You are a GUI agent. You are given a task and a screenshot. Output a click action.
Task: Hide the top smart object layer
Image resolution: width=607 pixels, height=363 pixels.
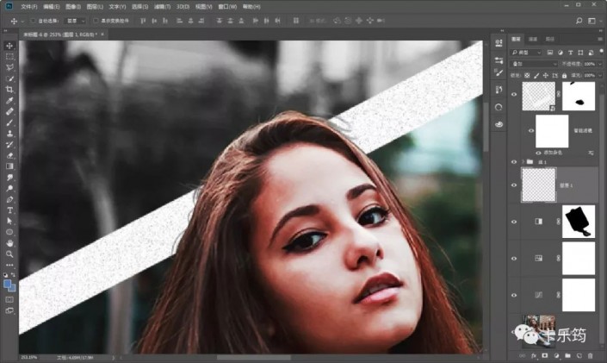click(x=514, y=94)
